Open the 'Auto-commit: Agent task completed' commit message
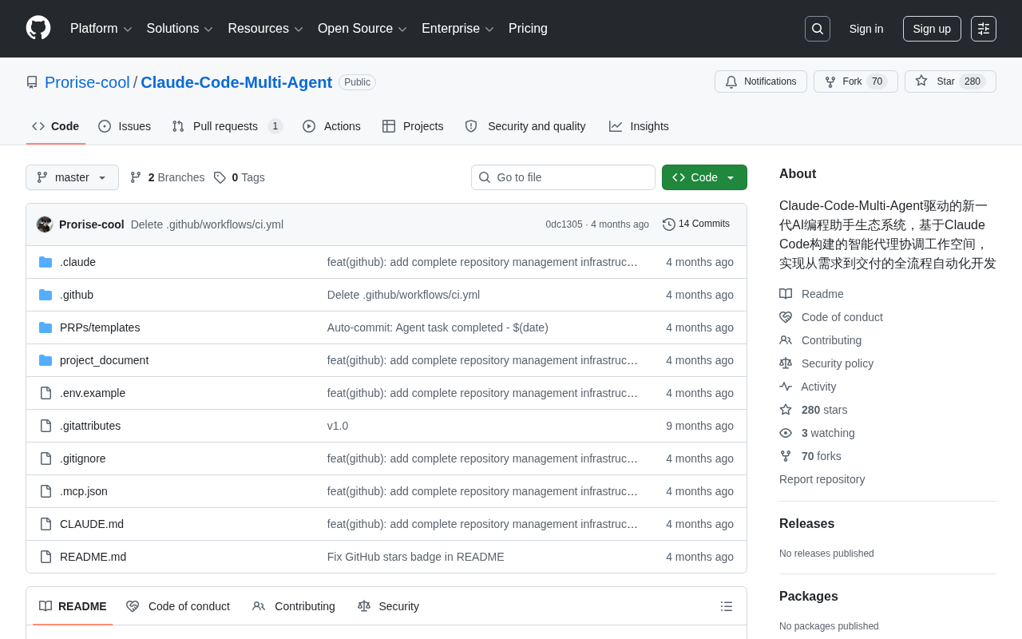1022x639 pixels. (438, 327)
